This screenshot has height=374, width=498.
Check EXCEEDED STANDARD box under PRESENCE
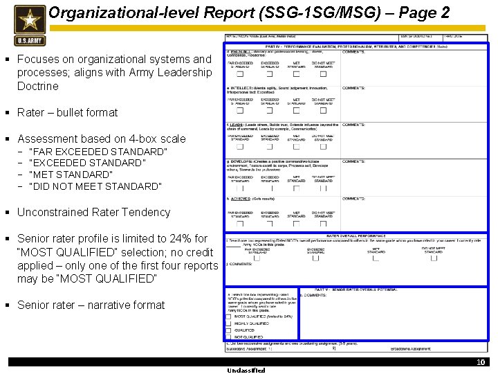coord(270,74)
